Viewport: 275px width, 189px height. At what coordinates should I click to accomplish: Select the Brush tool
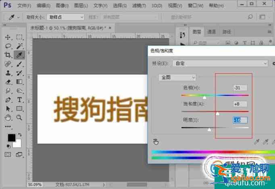pos(19,64)
